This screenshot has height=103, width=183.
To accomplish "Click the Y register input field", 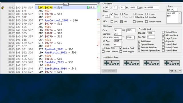I will tap(123, 8).
